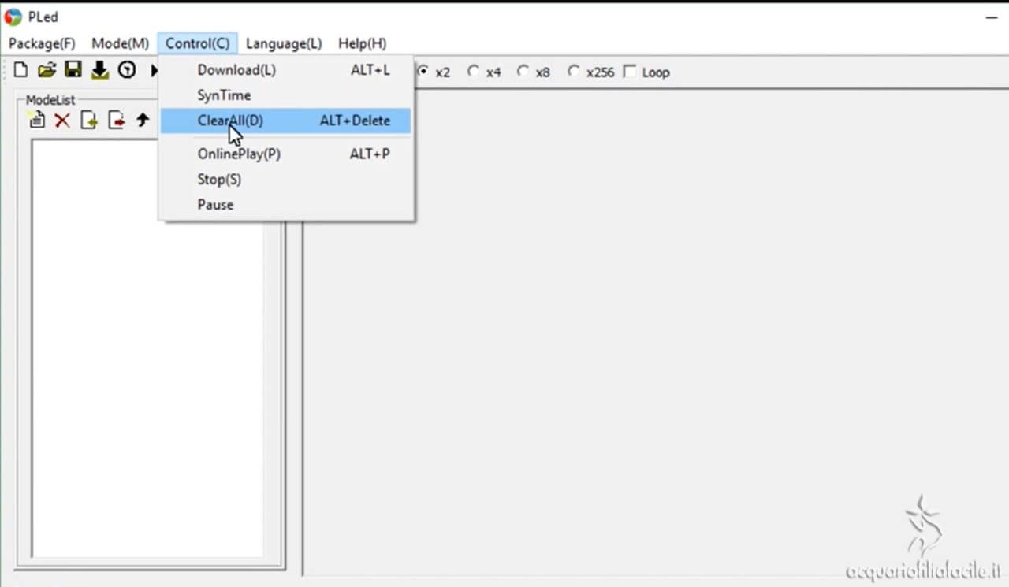
Task: Save using the floppy disk icon
Action: coord(73,71)
